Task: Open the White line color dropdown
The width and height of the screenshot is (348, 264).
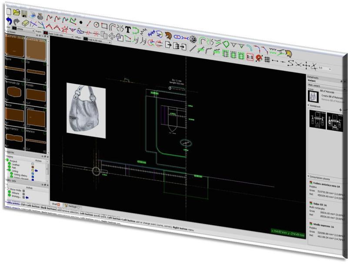Action: coord(23,29)
